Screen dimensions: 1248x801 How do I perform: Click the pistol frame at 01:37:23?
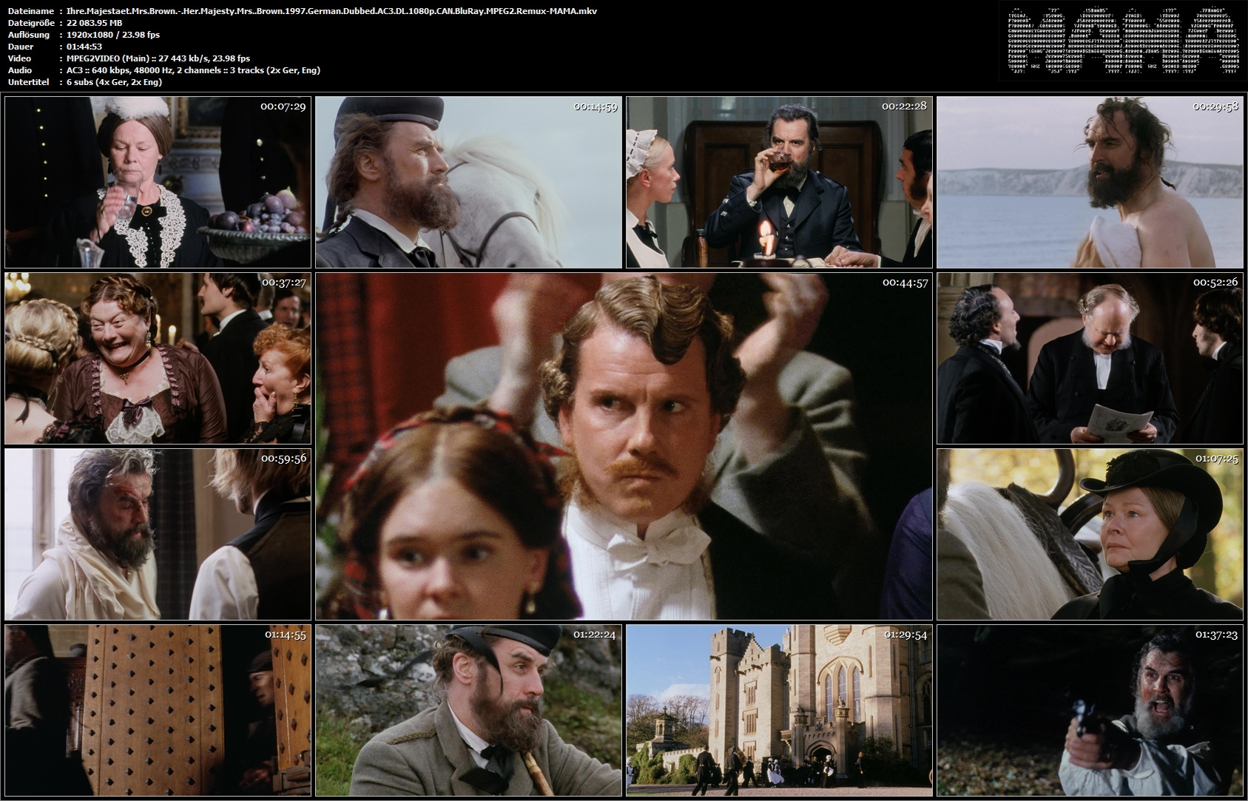(1090, 710)
